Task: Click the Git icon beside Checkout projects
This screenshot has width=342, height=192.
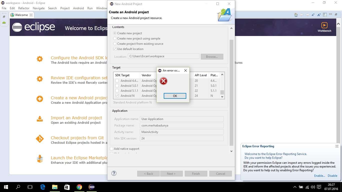Action: coord(40,139)
